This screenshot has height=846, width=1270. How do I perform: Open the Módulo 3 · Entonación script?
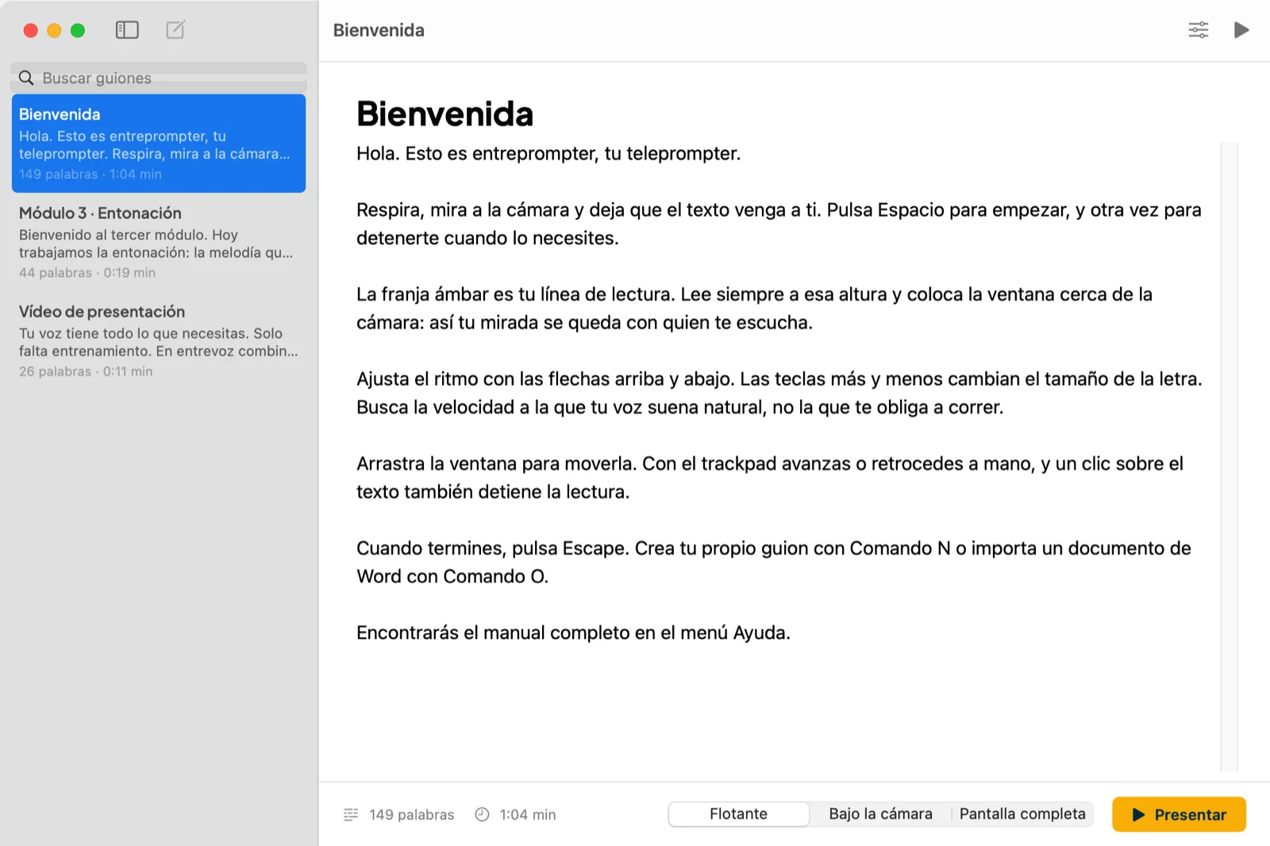(x=159, y=242)
